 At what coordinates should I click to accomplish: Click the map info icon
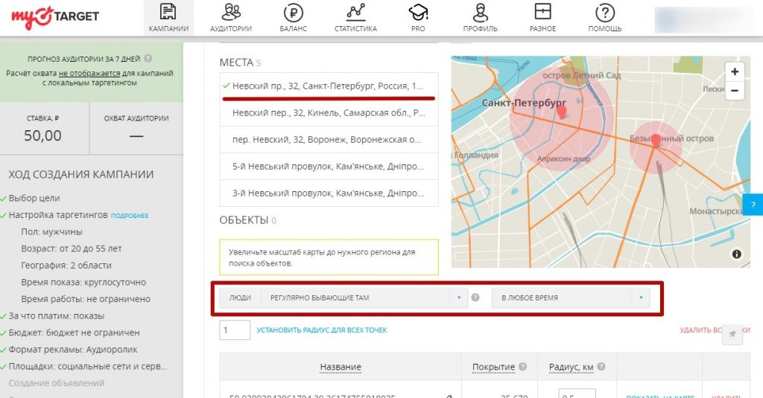point(737,254)
